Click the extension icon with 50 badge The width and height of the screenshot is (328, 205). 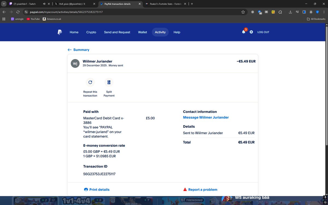tap(260, 12)
